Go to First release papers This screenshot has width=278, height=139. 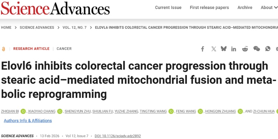coord(209,8)
